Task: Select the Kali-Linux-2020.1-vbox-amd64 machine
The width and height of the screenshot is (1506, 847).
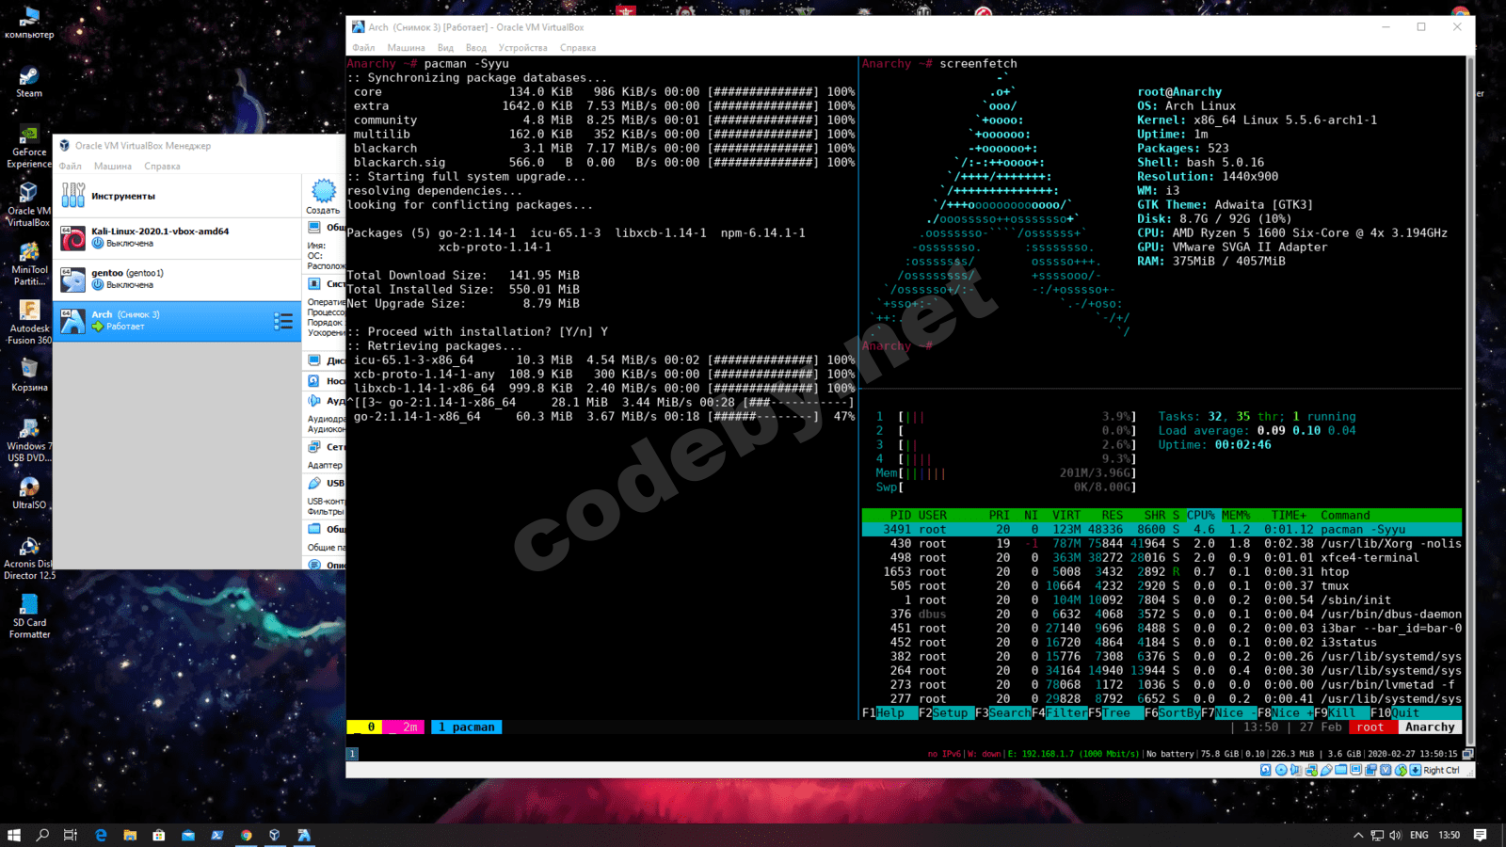Action: 177,237
